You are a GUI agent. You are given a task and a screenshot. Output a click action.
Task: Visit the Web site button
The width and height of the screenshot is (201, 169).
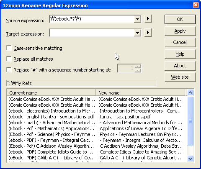pyautogui.click(x=180, y=77)
